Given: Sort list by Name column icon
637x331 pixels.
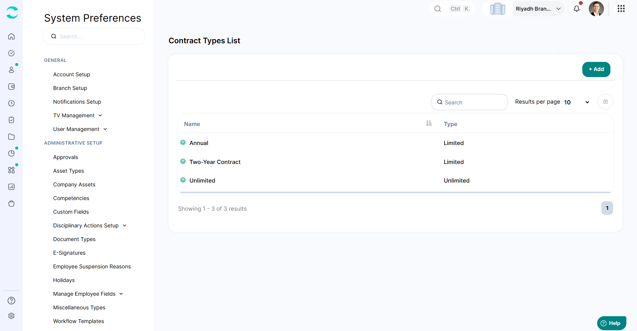Looking at the screenshot, I should pos(429,123).
